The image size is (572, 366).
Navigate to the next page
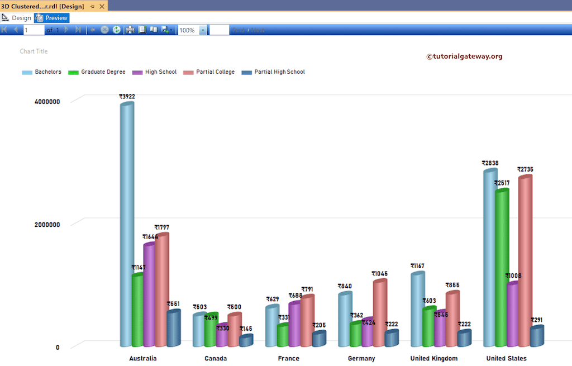(x=66, y=30)
